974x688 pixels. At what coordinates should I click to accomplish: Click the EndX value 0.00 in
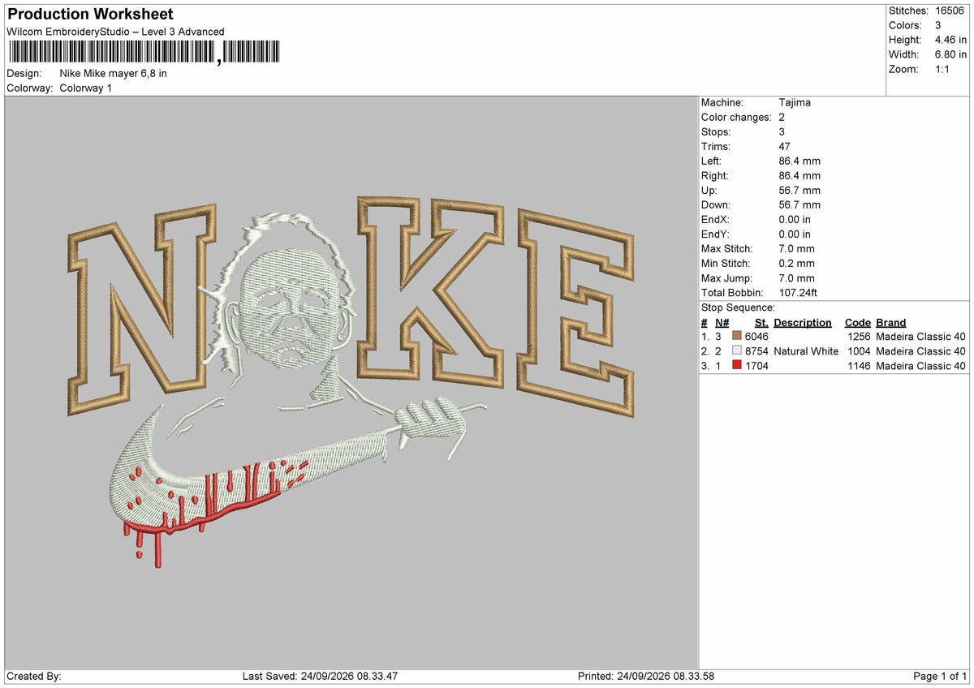coord(795,219)
